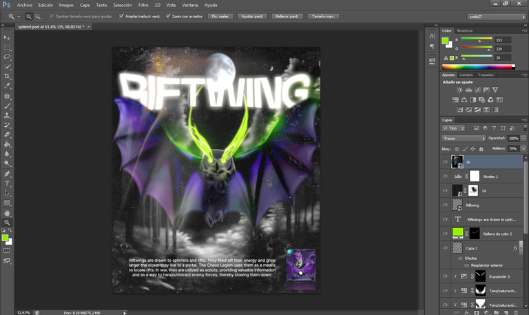Select the Eraser tool
This screenshot has height=315, width=529.
click(7, 134)
